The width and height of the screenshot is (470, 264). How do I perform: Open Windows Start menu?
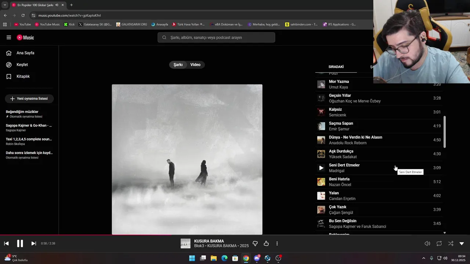[x=192, y=258]
